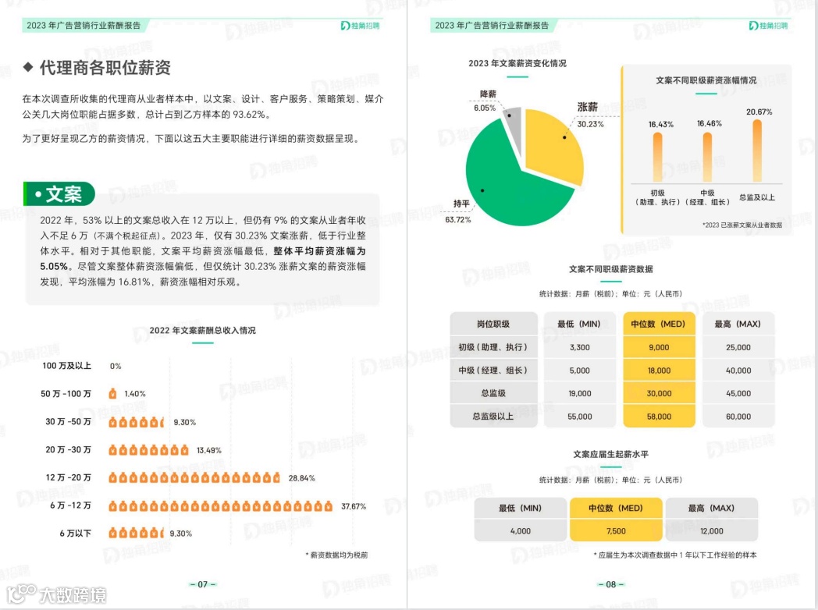Screen dimensions: 818x610
Task: Click the 37.67% value
Action: pyautogui.click(x=353, y=506)
